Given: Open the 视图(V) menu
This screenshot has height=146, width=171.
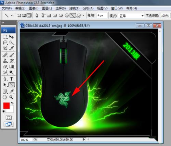Looking at the screenshot, I should tap(102, 8).
